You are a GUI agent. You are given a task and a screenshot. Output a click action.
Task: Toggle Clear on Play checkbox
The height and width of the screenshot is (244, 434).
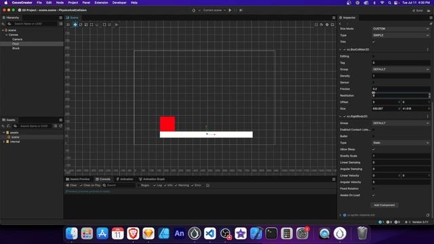(x=81, y=185)
